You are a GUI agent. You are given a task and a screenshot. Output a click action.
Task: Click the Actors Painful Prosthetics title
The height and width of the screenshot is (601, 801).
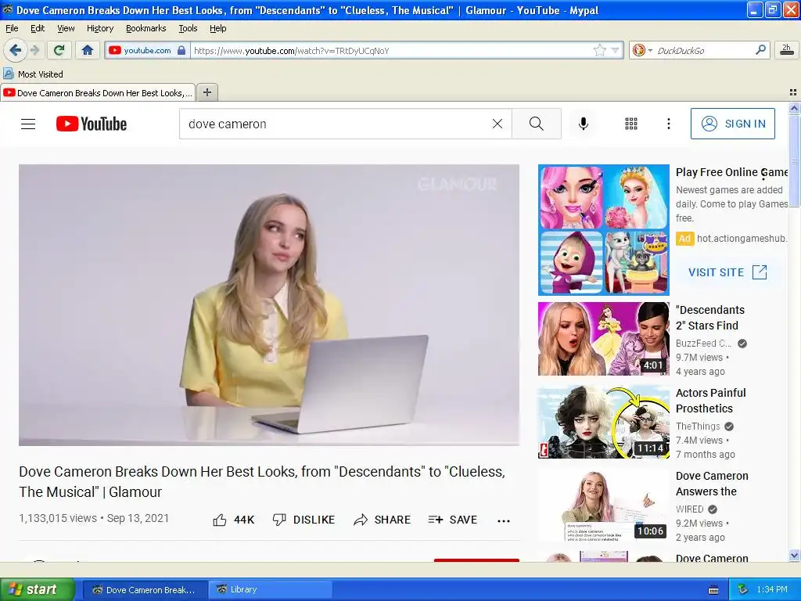pos(710,401)
